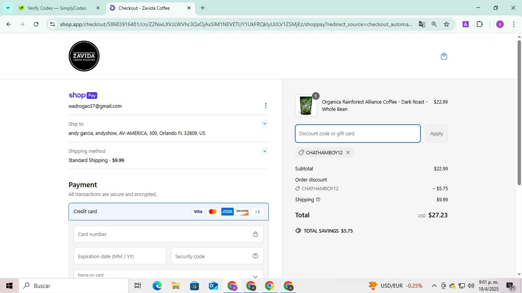Image resolution: width=522 pixels, height=293 pixels.
Task: Open Windows Start menu
Action: tap(9, 286)
